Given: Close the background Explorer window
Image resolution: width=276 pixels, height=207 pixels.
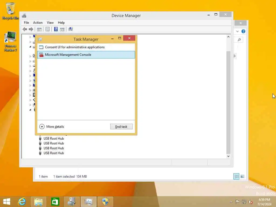Looking at the screenshot, I should (240, 23).
